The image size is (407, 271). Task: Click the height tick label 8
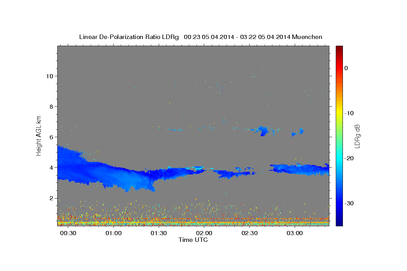pyautogui.click(x=51, y=106)
